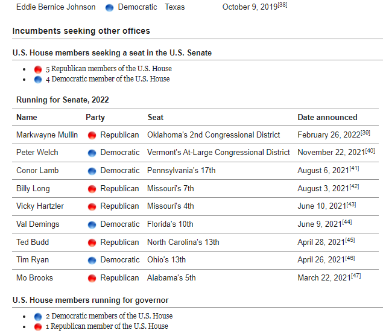This screenshot has width=383, height=336.
Task: Select the 'Name' column header
Action: (27, 117)
